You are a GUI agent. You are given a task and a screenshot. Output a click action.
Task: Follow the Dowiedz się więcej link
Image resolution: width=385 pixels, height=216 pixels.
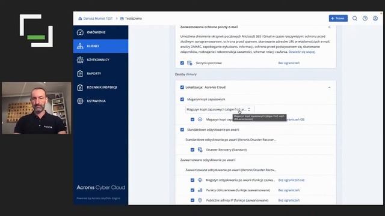pyautogui.click(x=302, y=52)
